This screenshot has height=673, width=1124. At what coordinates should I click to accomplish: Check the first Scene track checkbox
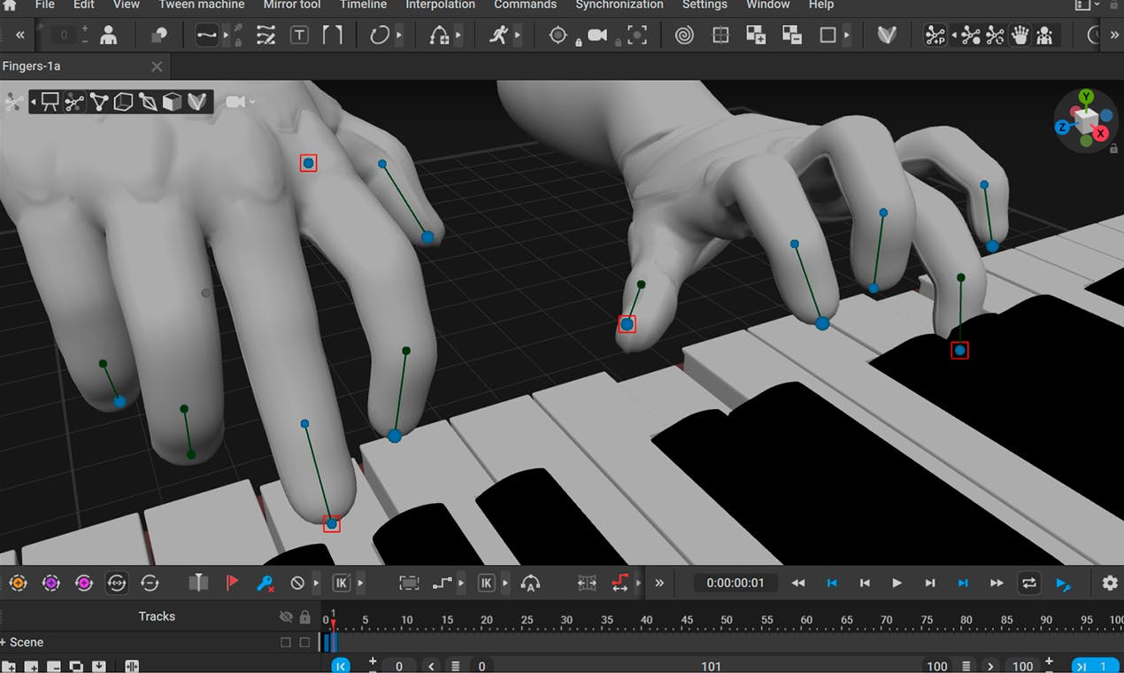click(x=286, y=642)
